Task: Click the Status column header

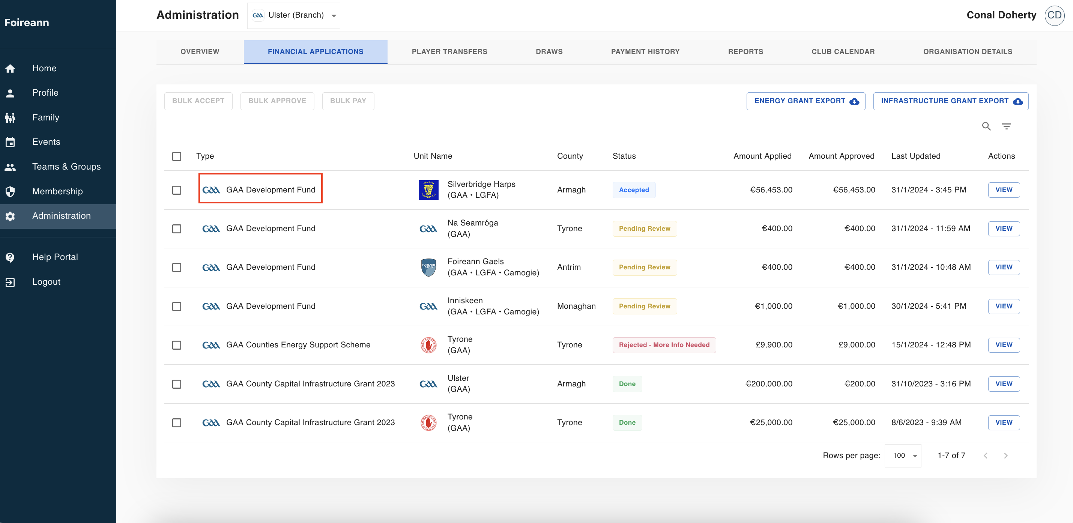Action: point(624,156)
